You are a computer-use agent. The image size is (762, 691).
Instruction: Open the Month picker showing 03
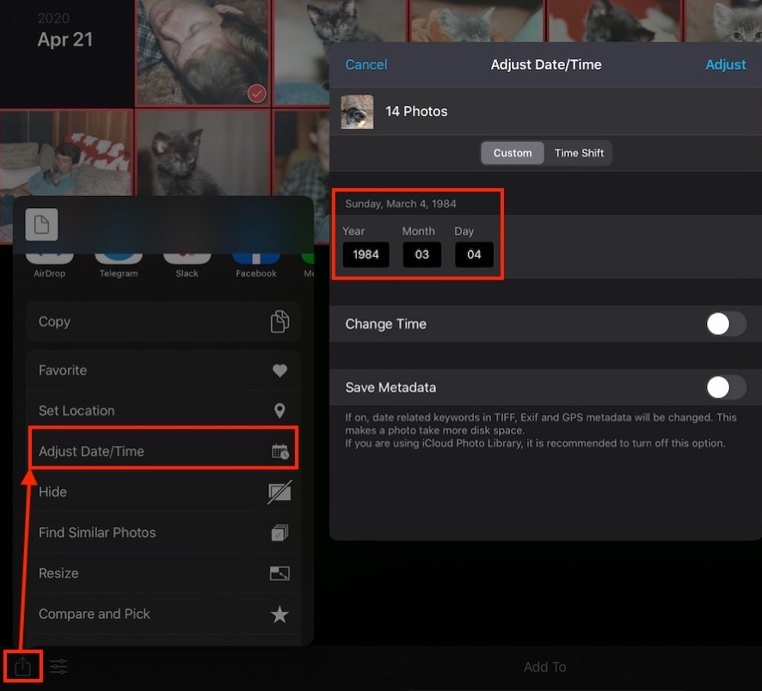point(421,254)
